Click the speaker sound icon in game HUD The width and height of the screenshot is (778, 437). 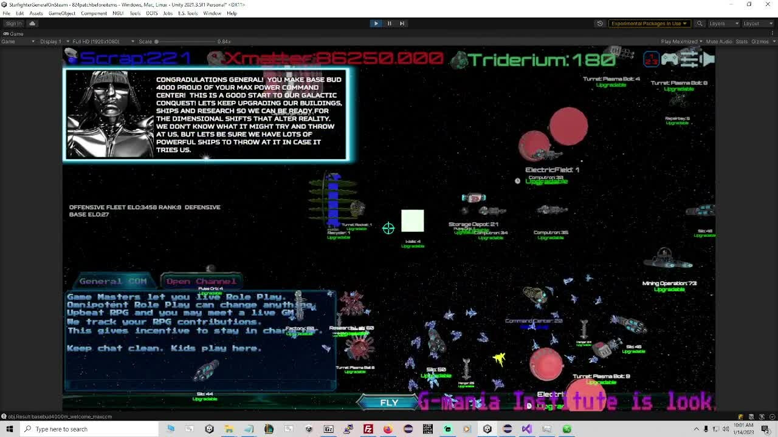[708, 59]
